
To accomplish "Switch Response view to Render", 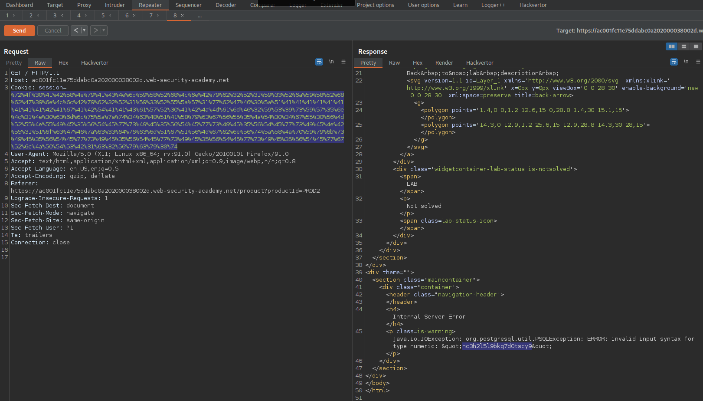I will coord(444,63).
